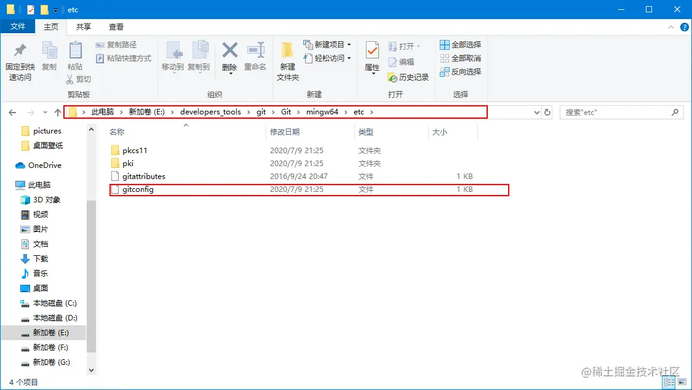Open the pictures quick access folder
The width and height of the screenshot is (692, 390).
pos(47,131)
